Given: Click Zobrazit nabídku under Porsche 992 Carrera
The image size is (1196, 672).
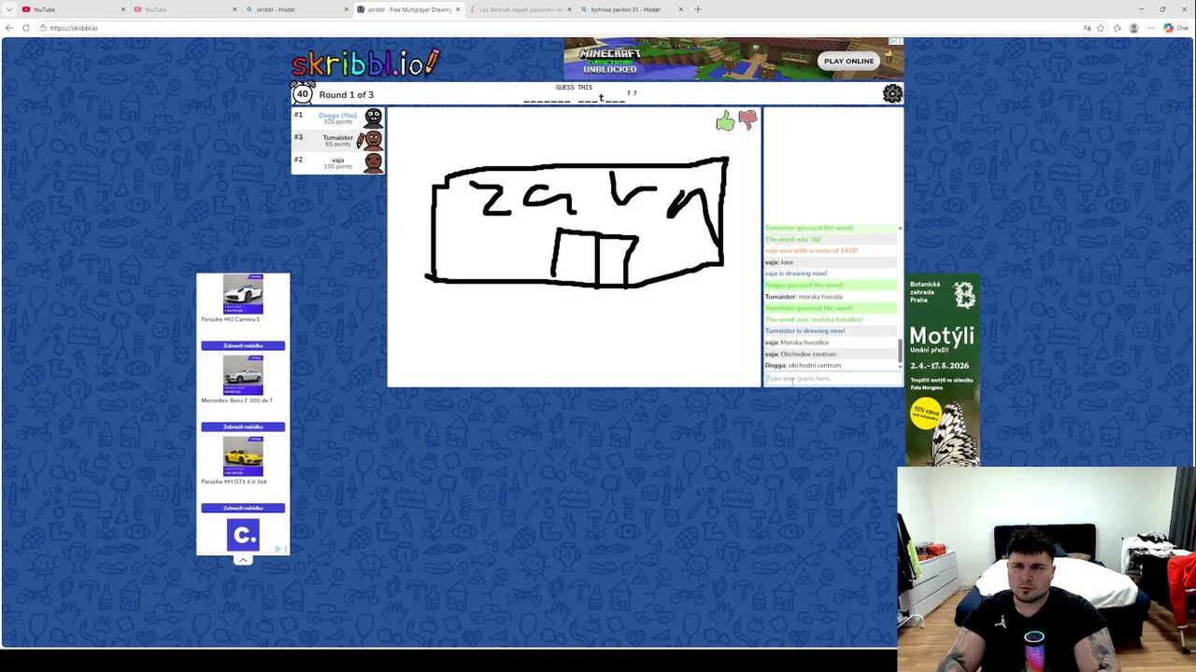Looking at the screenshot, I should (243, 345).
